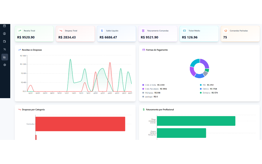The image size is (262, 164).
Task: Click the Daiane Santana Gonçalves axis label
Action: click(x=152, y=133)
